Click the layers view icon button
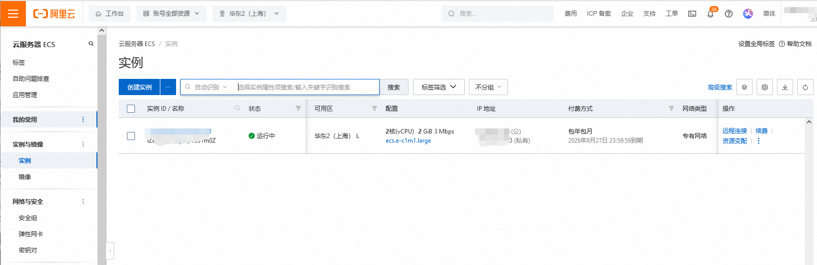The width and height of the screenshot is (817, 265). tap(744, 87)
